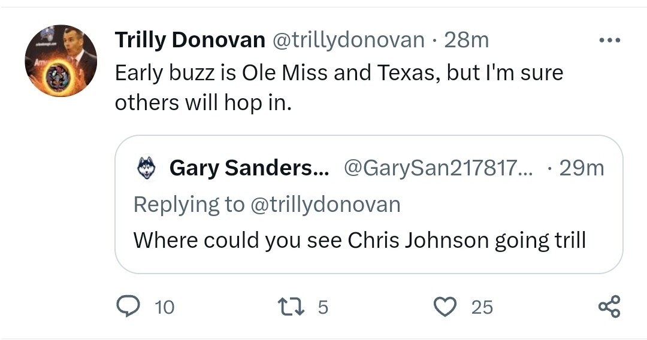Click the 29m quoted tweet timestamp
The width and height of the screenshot is (647, 340).
[x=581, y=168]
